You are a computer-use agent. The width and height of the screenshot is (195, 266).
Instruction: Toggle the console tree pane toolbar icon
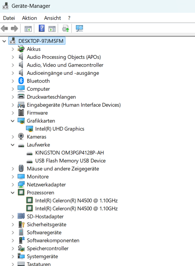[x=28, y=28]
